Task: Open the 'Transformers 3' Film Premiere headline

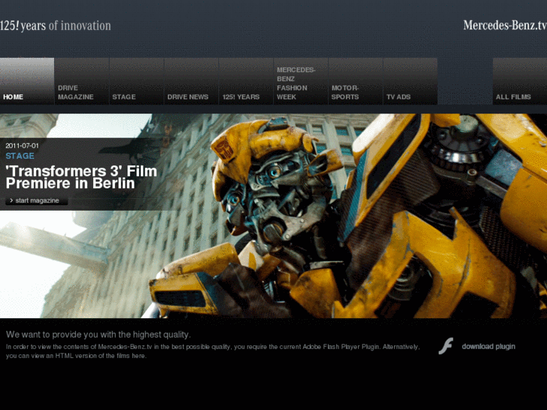Action: (81, 177)
